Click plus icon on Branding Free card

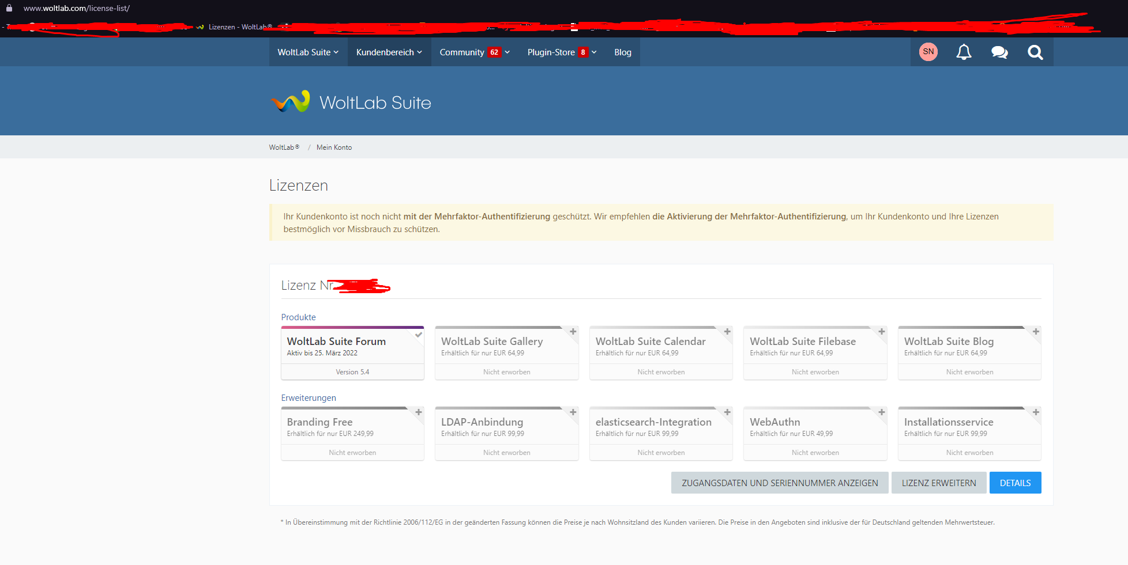click(419, 412)
